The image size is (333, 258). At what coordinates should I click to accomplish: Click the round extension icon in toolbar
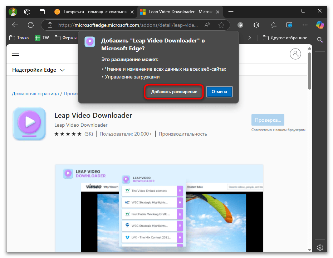coord(240,25)
